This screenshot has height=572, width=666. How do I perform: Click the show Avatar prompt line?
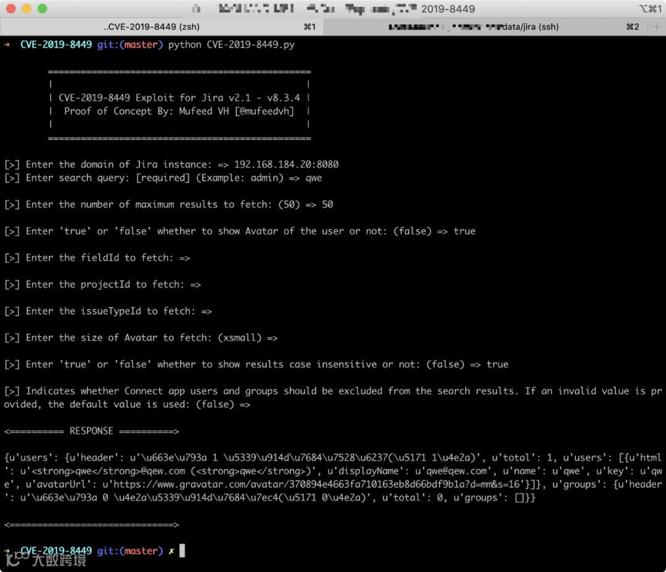(240, 231)
